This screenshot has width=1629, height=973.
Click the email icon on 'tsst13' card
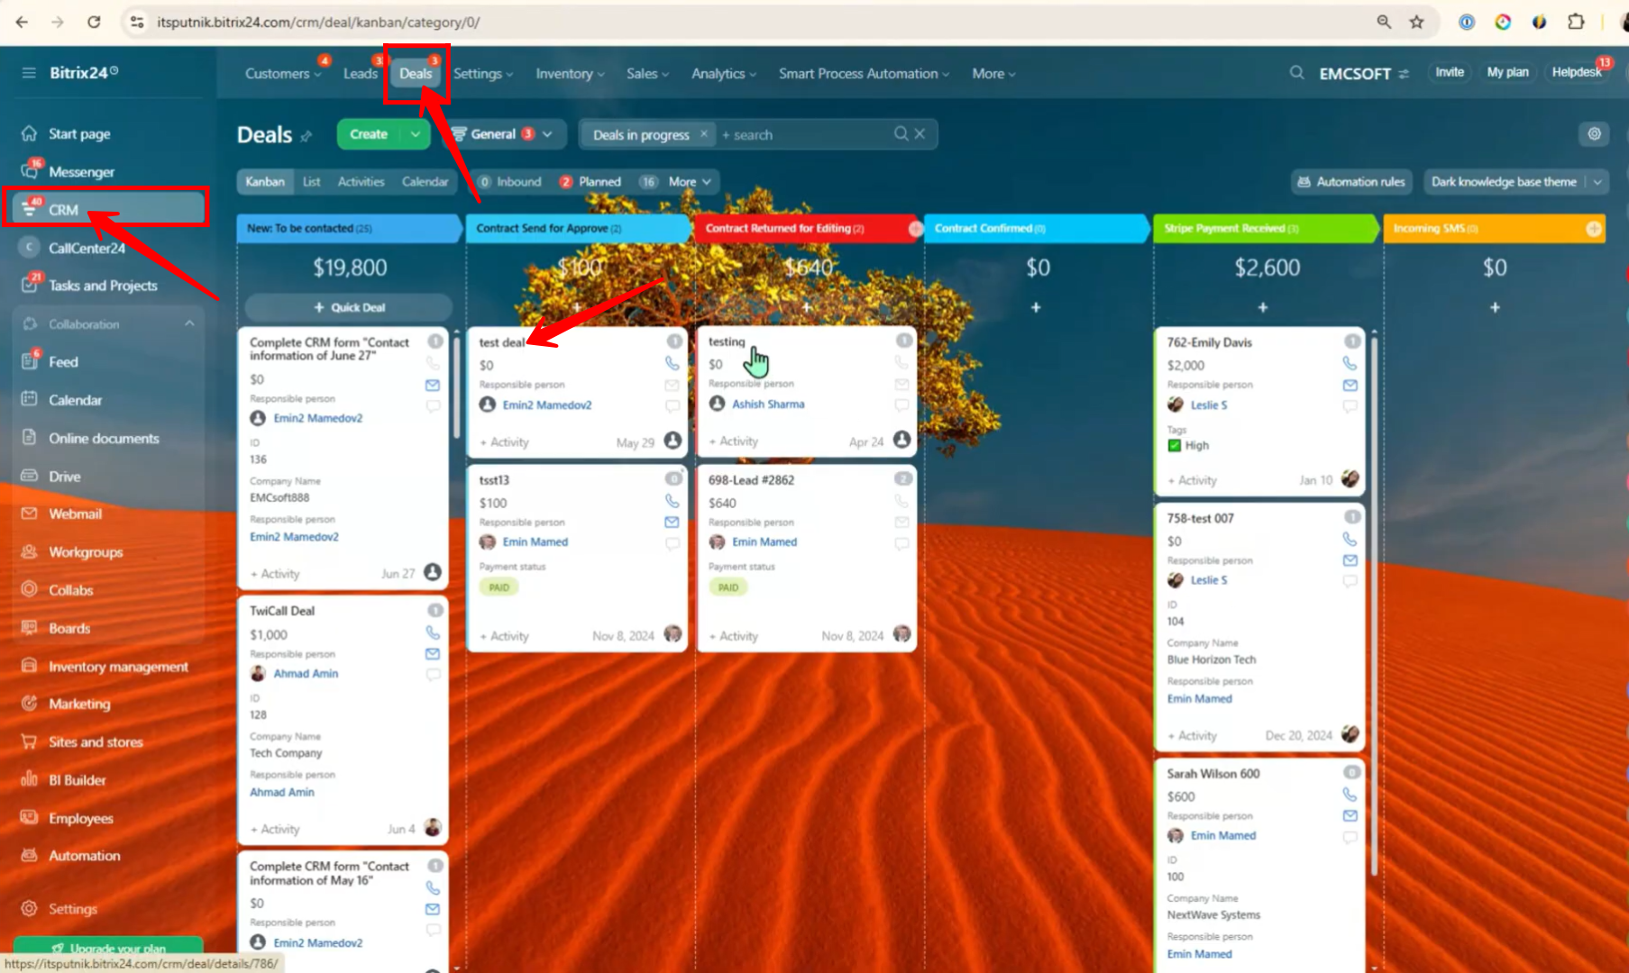[x=672, y=522]
